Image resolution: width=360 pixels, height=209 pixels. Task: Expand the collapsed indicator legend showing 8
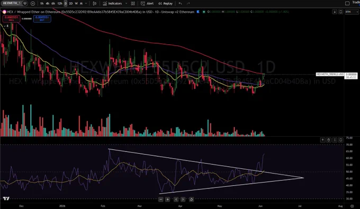(x=6, y=26)
